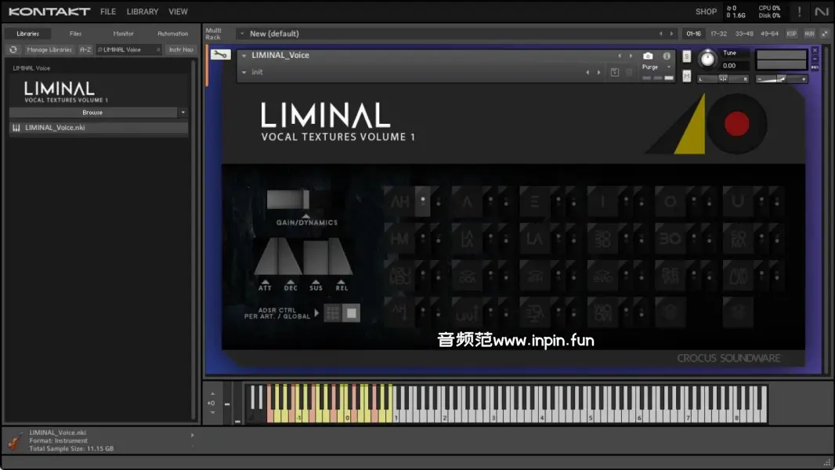835x470 pixels.
Task: Select the BO BO articulation tile
Action: coord(602,238)
